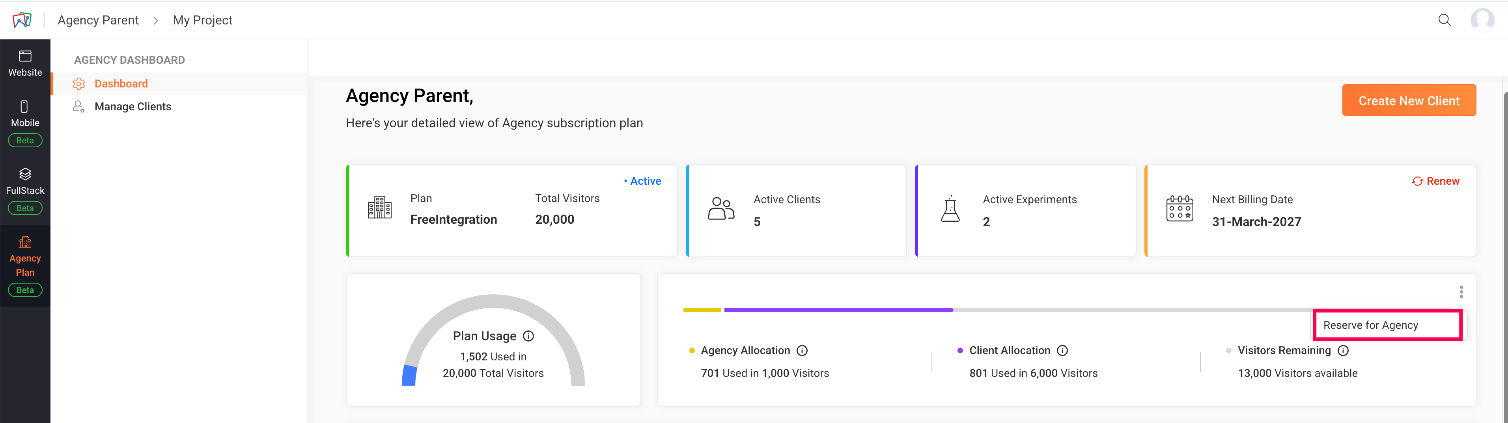Click the purple client allocation progress bar
The height and width of the screenshot is (423, 1508).
click(x=838, y=310)
